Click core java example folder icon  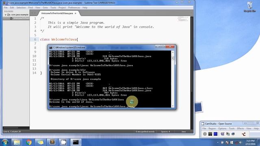(x=9, y=15)
